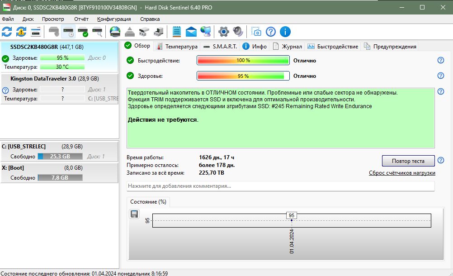
Task: Open settings via the gear icon
Action: (224, 32)
